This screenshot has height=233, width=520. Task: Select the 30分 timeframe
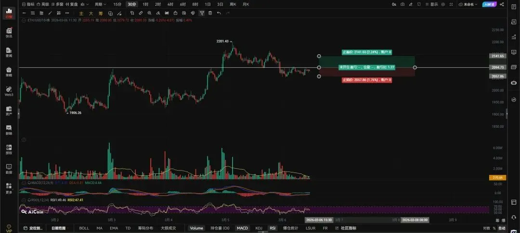(x=132, y=4)
